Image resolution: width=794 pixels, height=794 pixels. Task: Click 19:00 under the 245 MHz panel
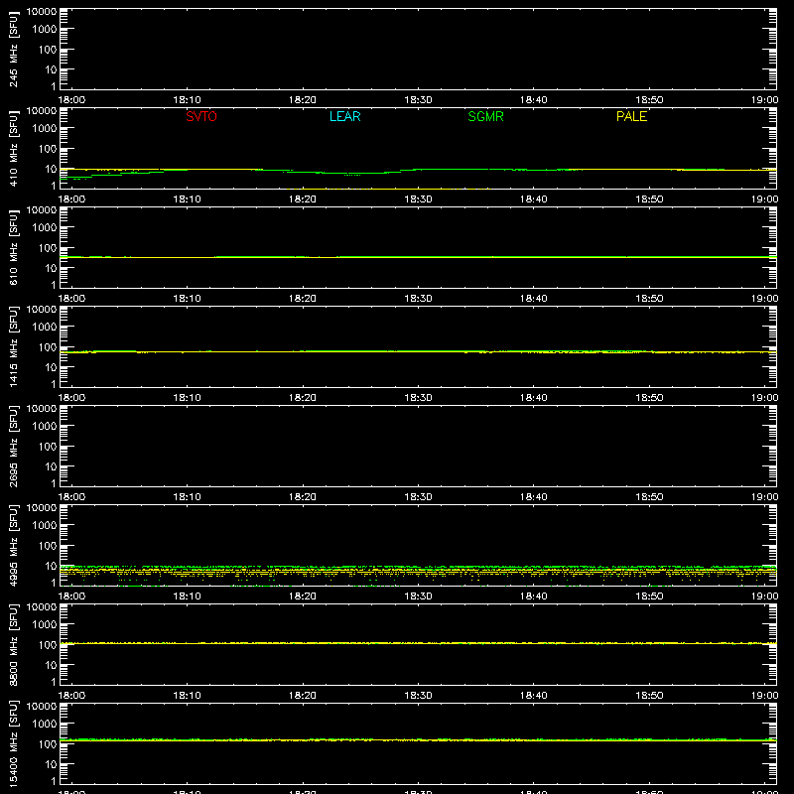pos(764,100)
